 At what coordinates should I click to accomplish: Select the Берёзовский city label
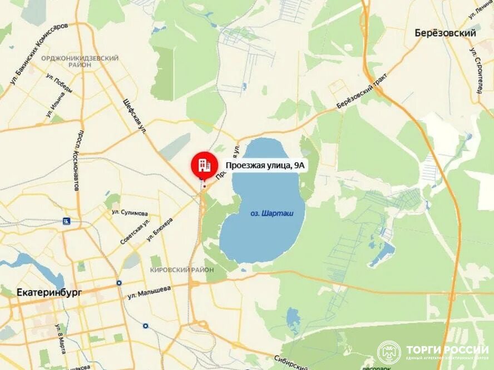click(x=445, y=33)
